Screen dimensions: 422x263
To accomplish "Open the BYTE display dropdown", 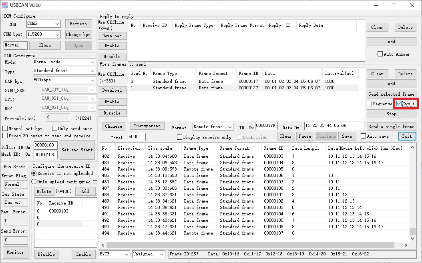I will (x=114, y=254).
